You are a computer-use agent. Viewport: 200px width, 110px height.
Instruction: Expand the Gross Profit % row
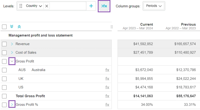[12, 104]
